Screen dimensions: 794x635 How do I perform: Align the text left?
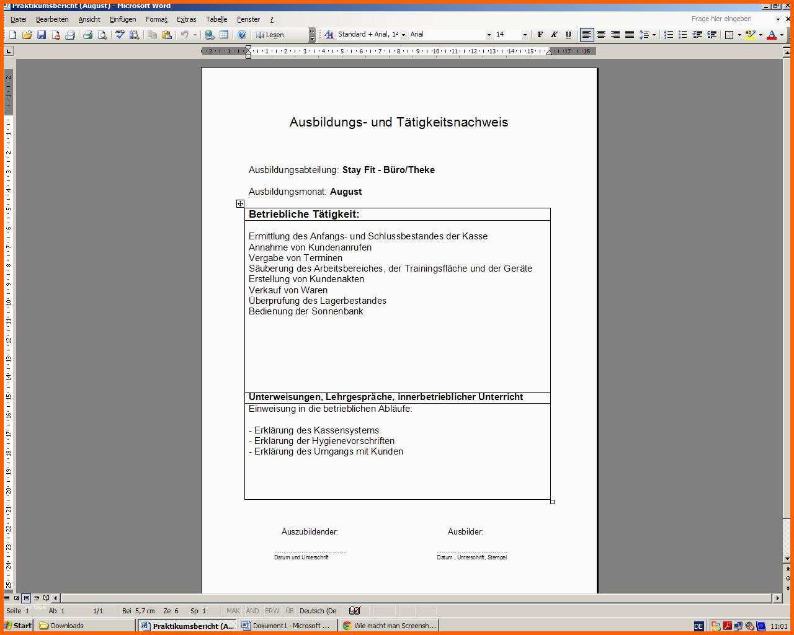[x=586, y=35]
